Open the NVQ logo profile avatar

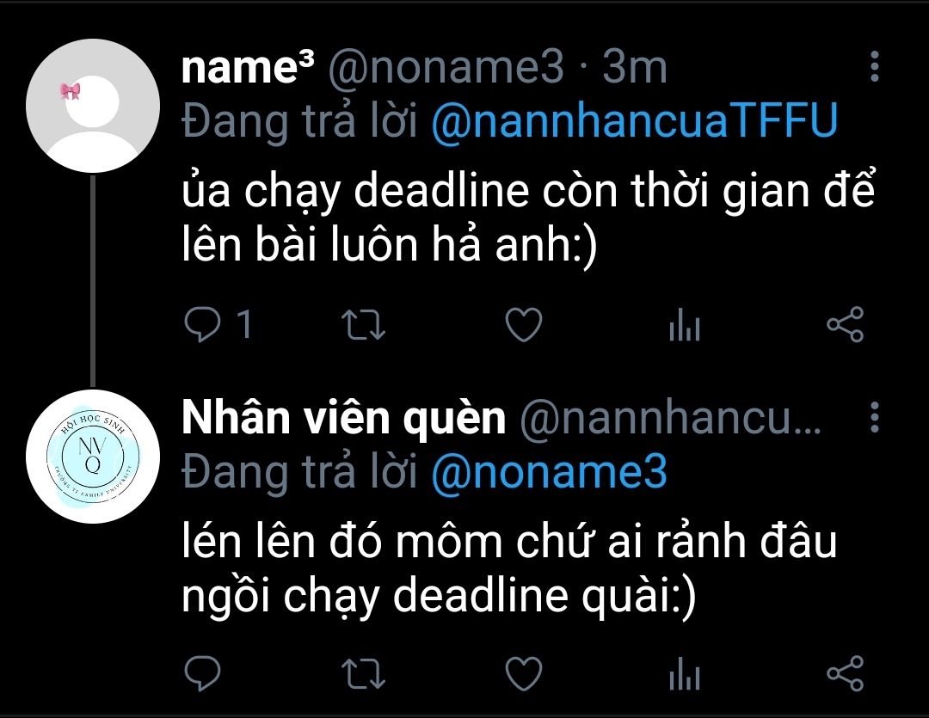[x=93, y=457]
